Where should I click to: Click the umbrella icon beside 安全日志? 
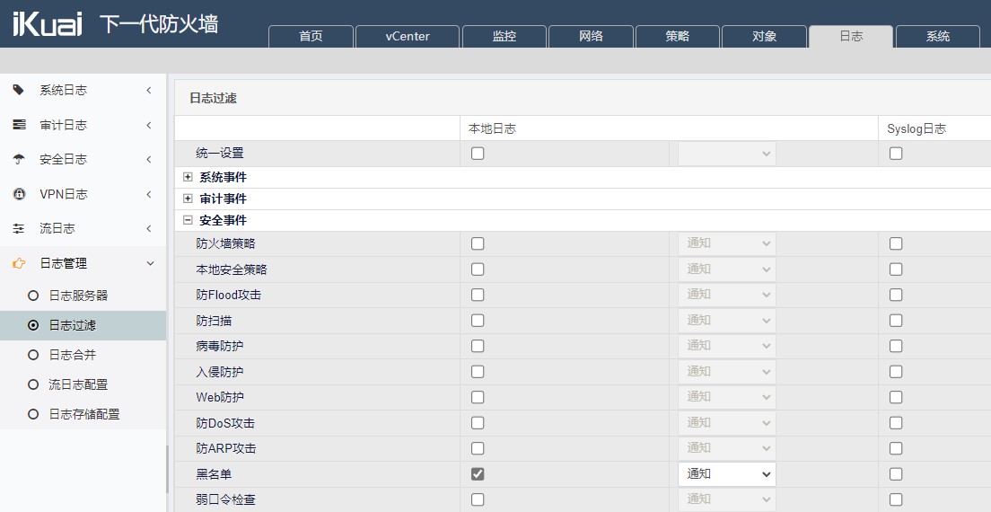[x=19, y=159]
